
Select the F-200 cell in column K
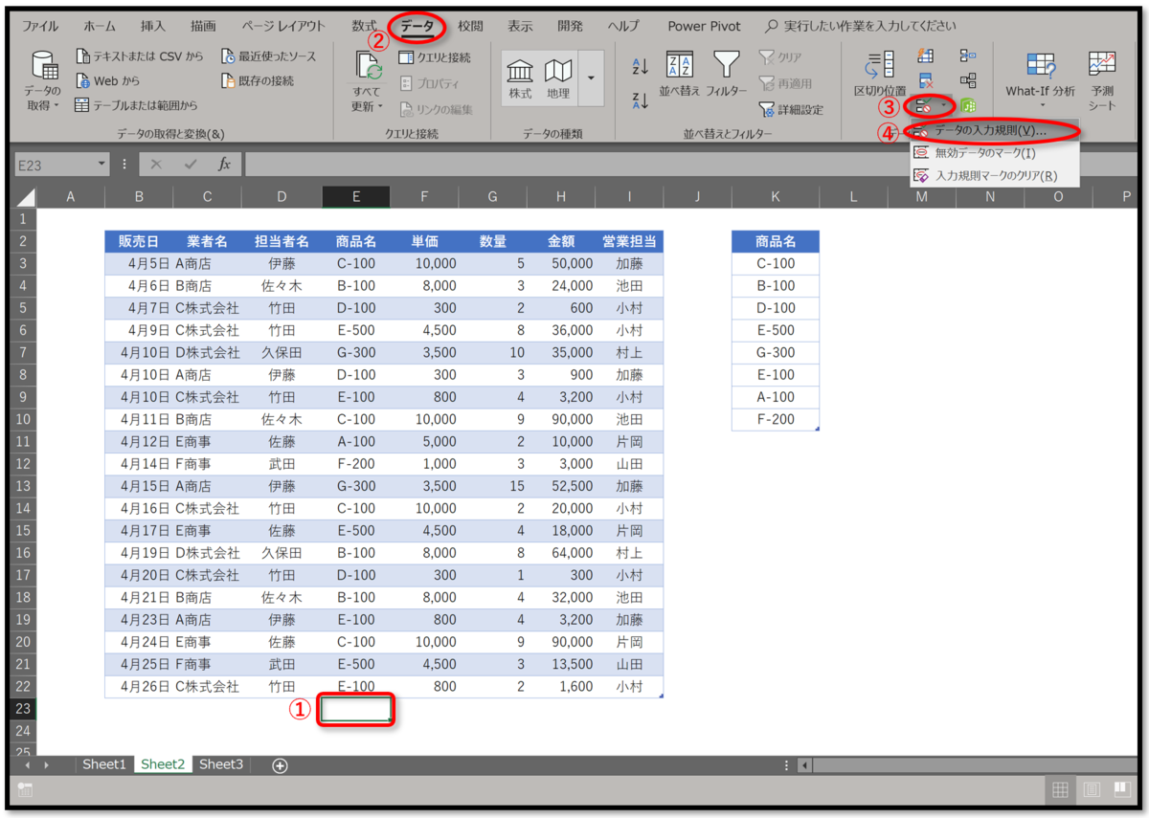pyautogui.click(x=776, y=419)
